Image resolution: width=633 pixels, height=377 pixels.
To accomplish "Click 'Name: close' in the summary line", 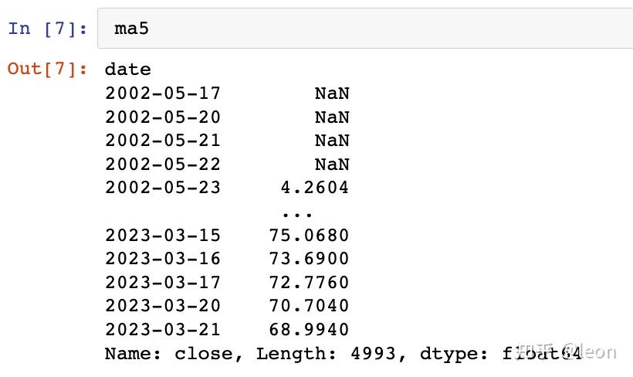I will point(169,353).
